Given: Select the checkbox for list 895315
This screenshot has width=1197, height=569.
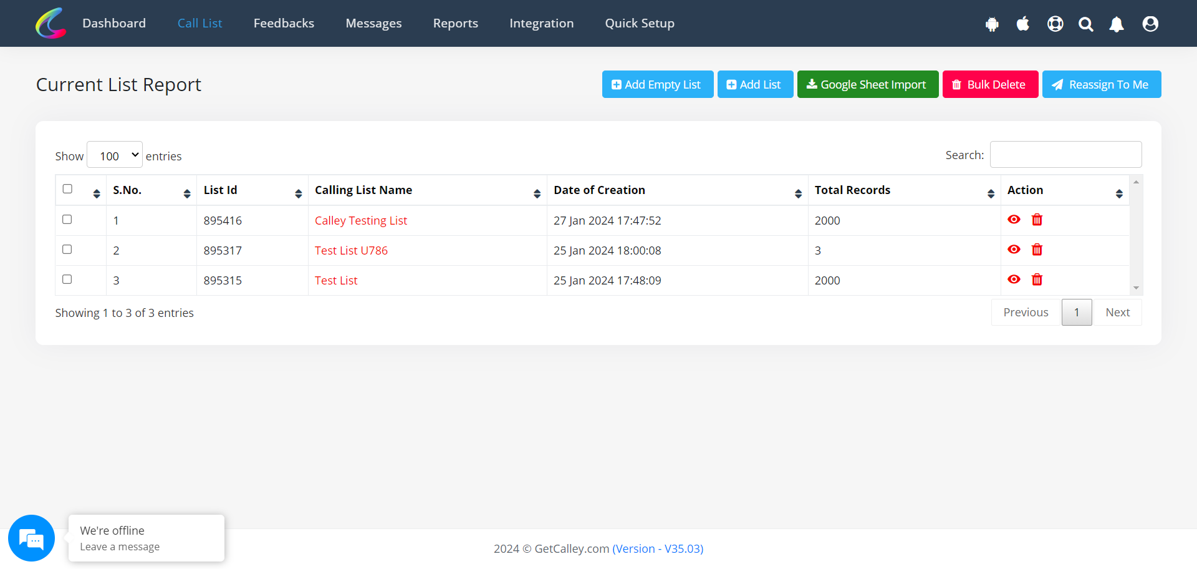Looking at the screenshot, I should (67, 280).
